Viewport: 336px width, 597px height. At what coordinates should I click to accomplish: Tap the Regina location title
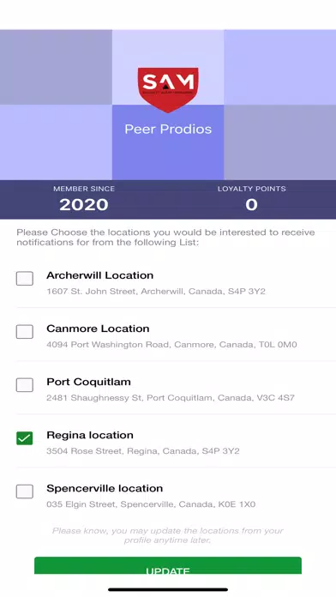point(90,435)
